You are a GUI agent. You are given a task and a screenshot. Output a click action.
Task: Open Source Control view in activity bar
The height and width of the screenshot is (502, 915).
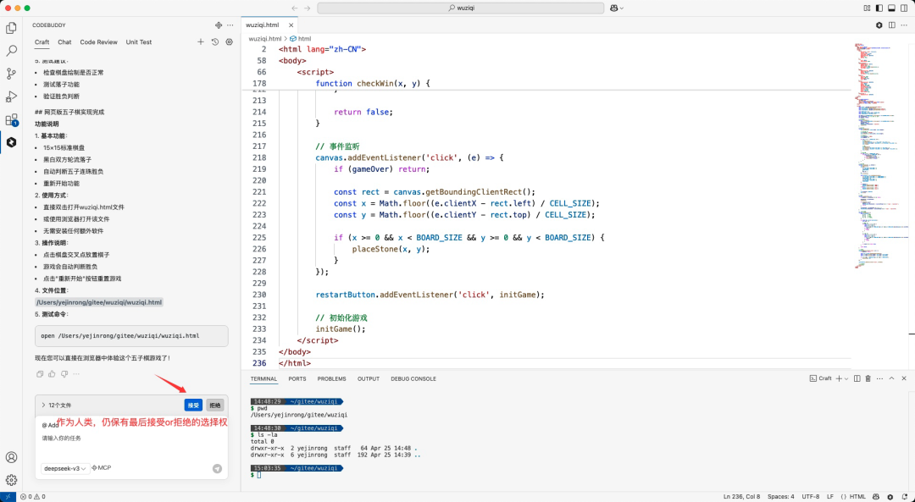click(x=11, y=74)
